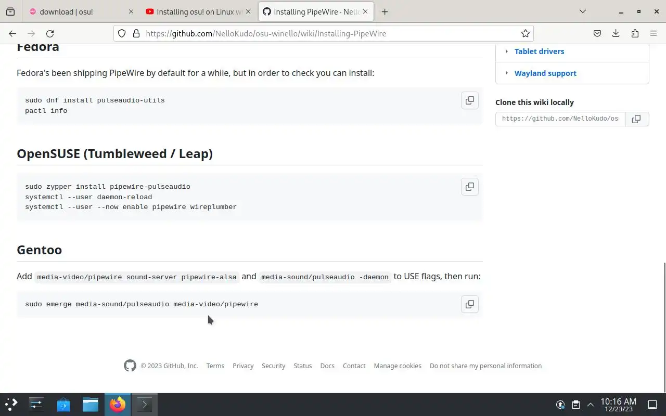This screenshot has width=666, height=416.
Task: Click the show desktop button
Action: click(x=652, y=405)
